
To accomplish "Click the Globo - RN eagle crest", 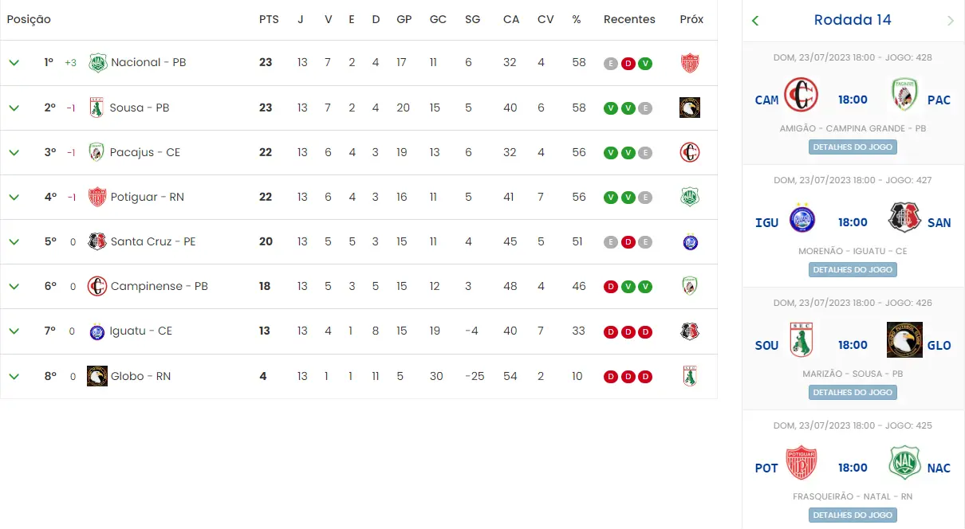I will tap(97, 376).
